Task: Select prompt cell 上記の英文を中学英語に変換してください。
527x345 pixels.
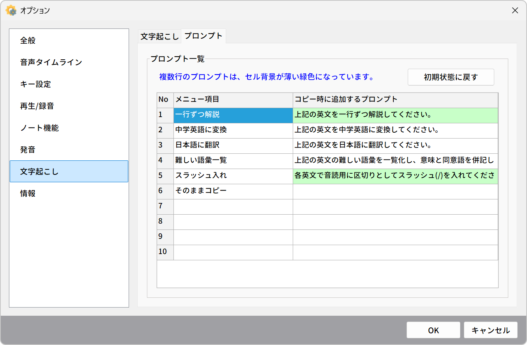Action: click(x=395, y=130)
